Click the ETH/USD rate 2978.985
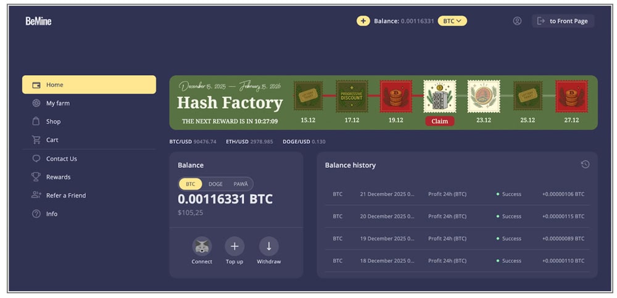 click(x=261, y=142)
